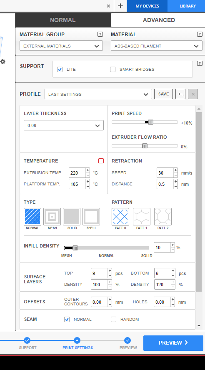Expand the Layer Thickness dropdown

tap(64, 125)
